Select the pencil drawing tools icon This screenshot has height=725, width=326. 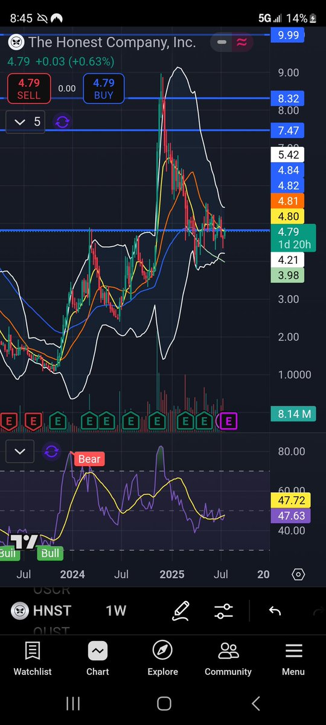(181, 611)
